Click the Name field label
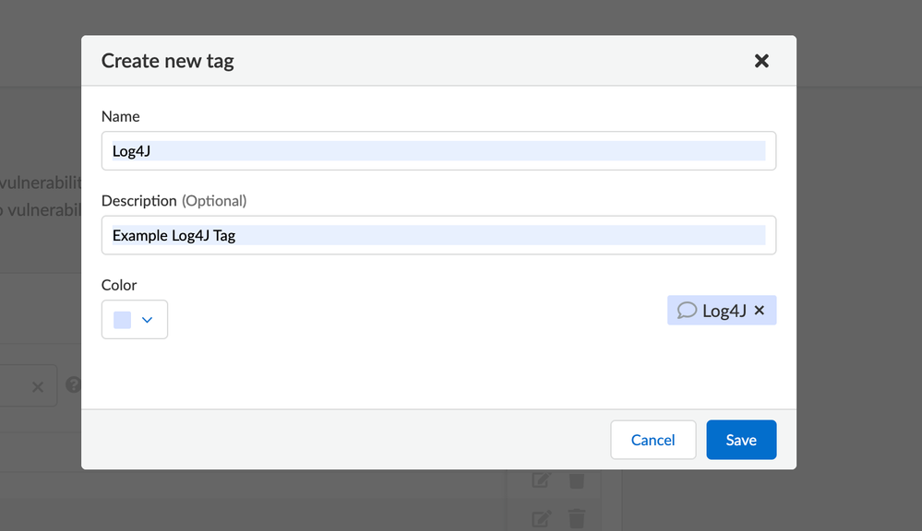922x531 pixels. [120, 116]
